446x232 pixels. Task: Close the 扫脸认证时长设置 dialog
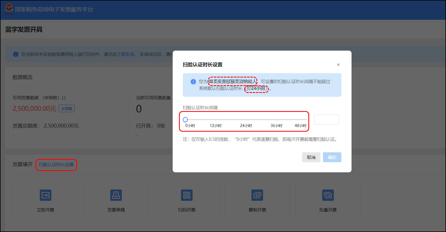pos(338,65)
